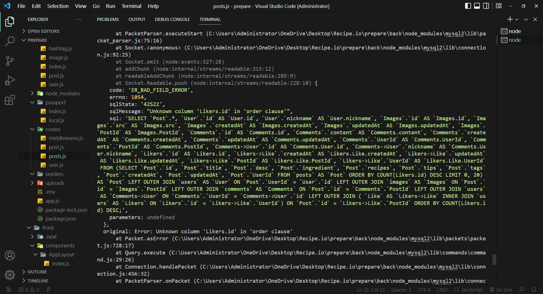This screenshot has width=543, height=294.
Task: Open launch profile dropdown next to plus
Action: (x=517, y=20)
